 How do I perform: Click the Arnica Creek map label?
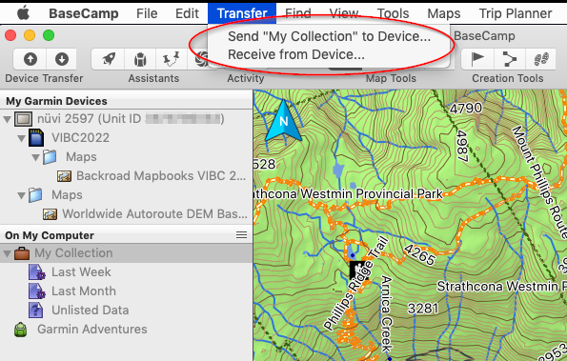(387, 313)
